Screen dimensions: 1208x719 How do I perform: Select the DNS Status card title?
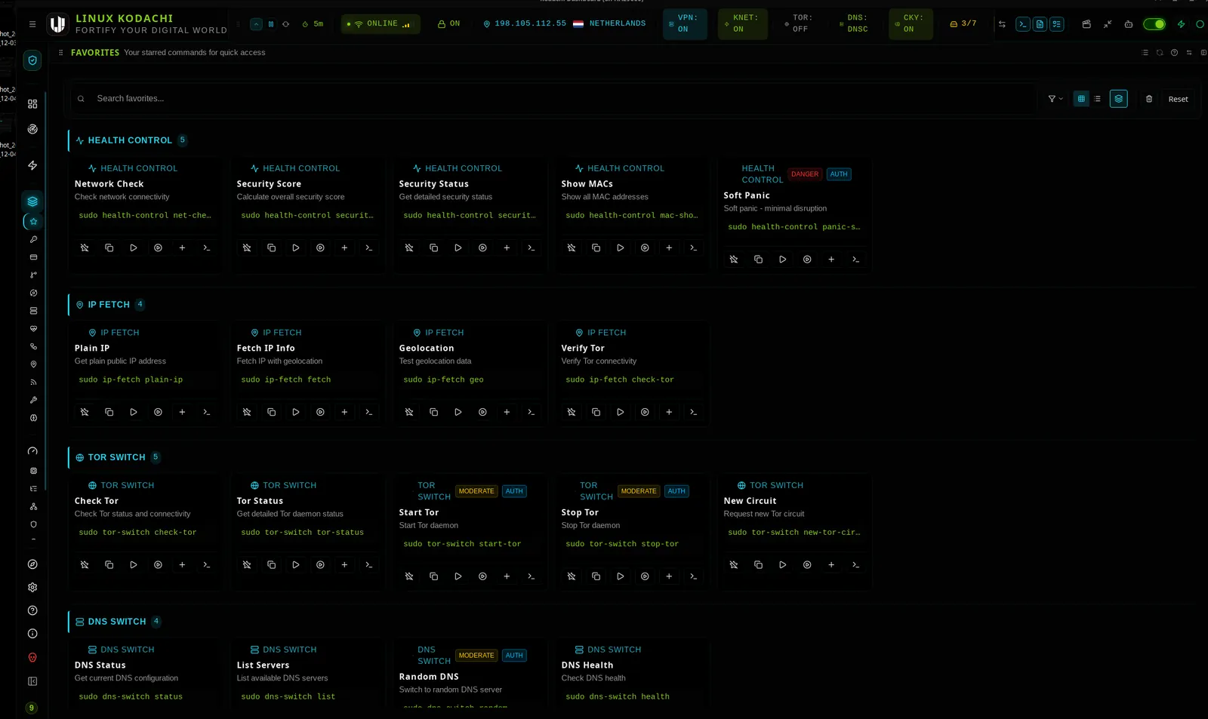coord(100,665)
